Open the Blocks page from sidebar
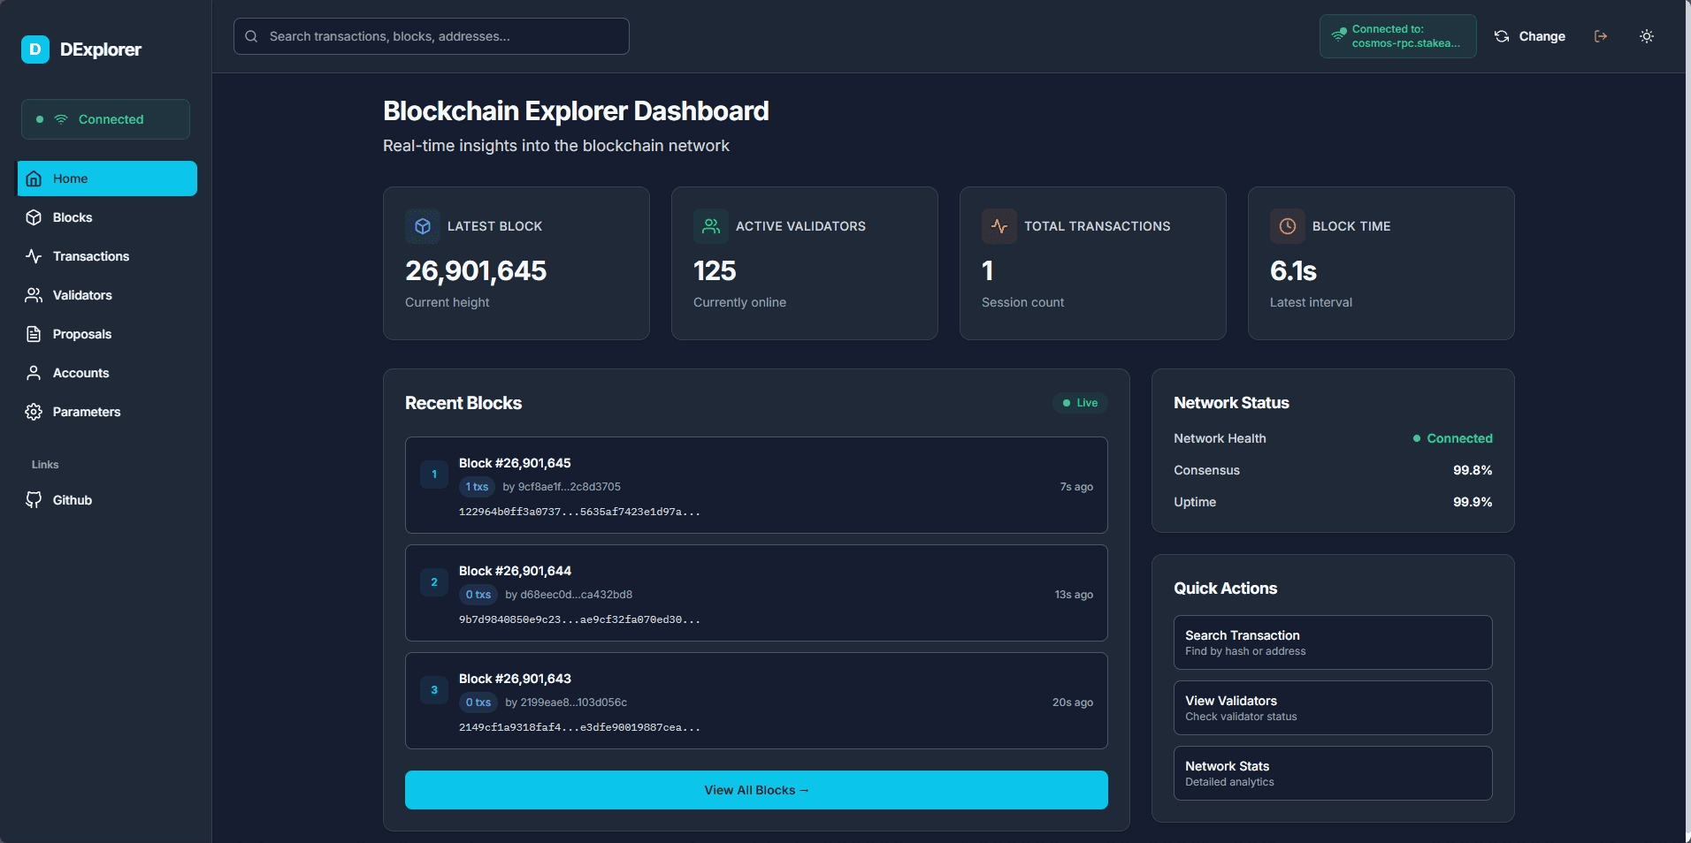The width and height of the screenshot is (1691, 843). (73, 217)
